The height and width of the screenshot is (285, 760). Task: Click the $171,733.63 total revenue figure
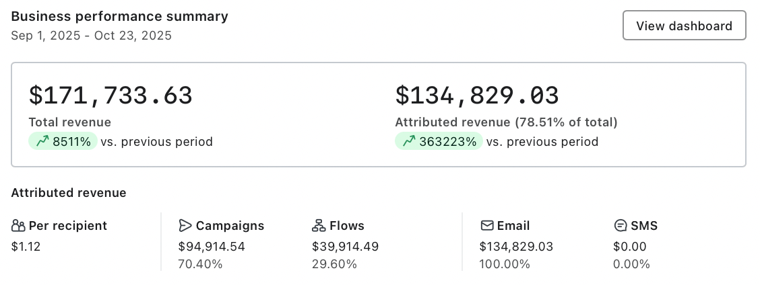(x=110, y=95)
